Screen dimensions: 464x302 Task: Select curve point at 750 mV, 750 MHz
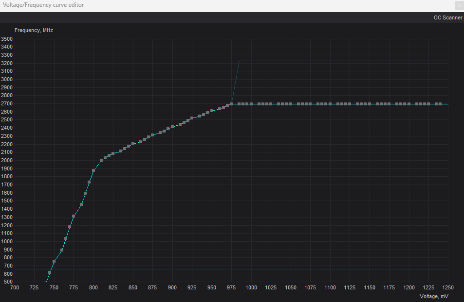click(x=54, y=261)
